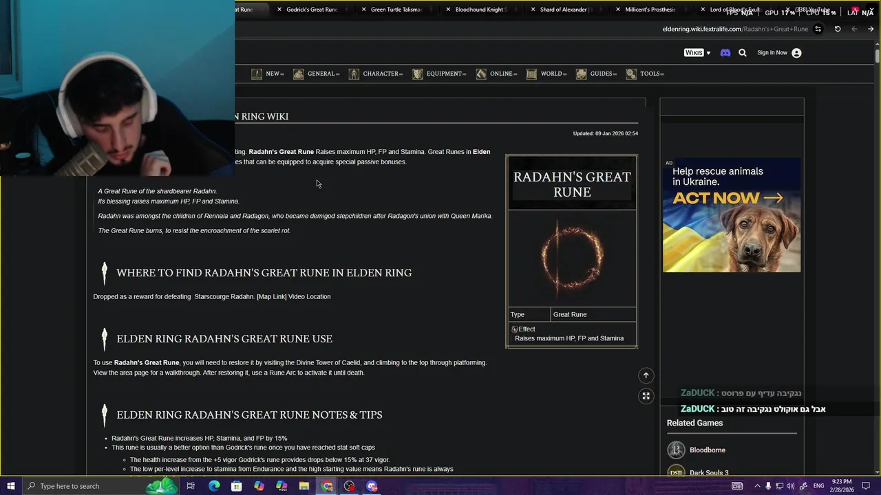Switch the ENG input language

819,486
